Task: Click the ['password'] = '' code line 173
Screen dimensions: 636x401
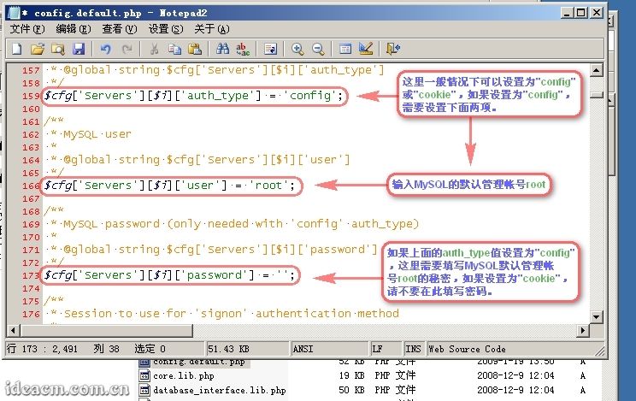Action: (169, 275)
